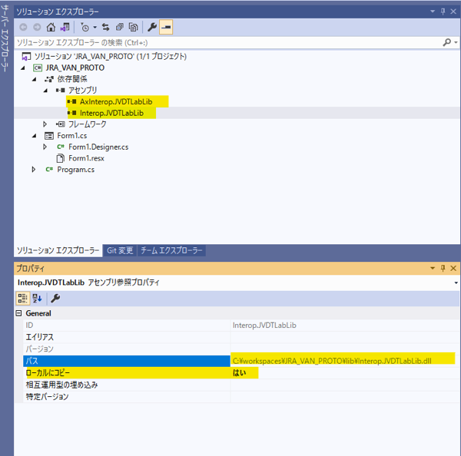Toggle the Preview Selected Items button

coord(166,27)
